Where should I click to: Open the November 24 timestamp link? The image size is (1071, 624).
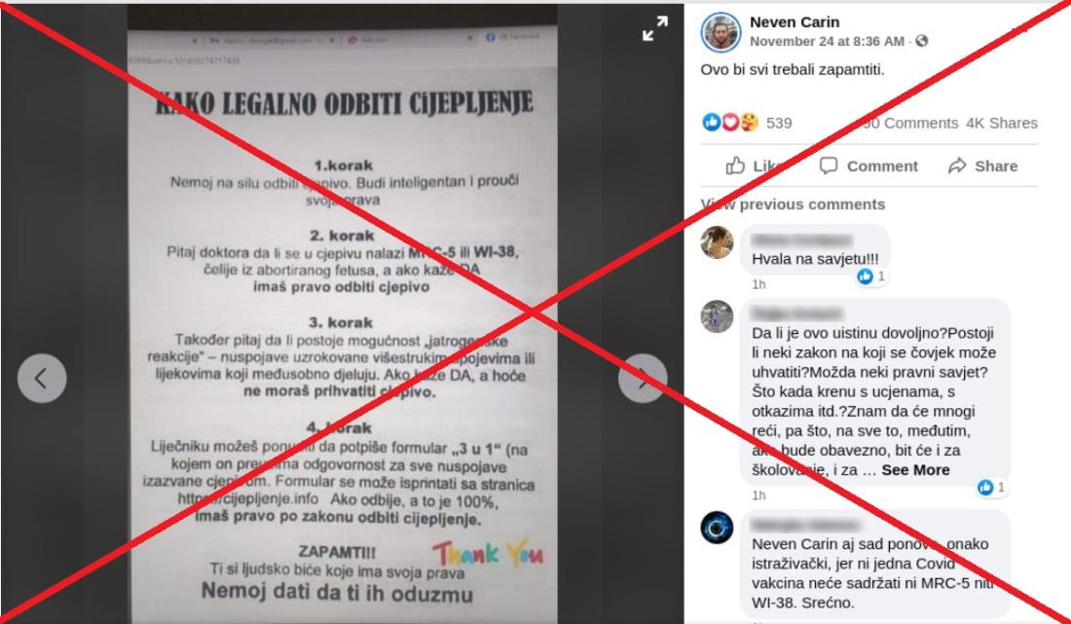(x=827, y=42)
